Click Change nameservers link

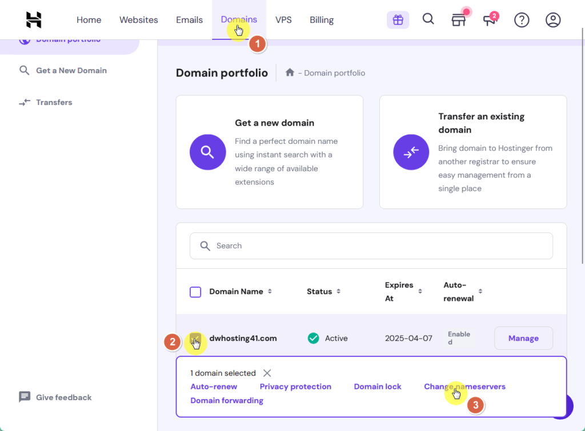click(464, 386)
